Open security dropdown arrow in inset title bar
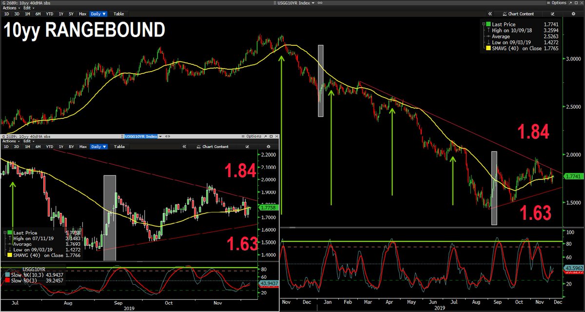Screen dimensions: 585x312 [x=161, y=136]
